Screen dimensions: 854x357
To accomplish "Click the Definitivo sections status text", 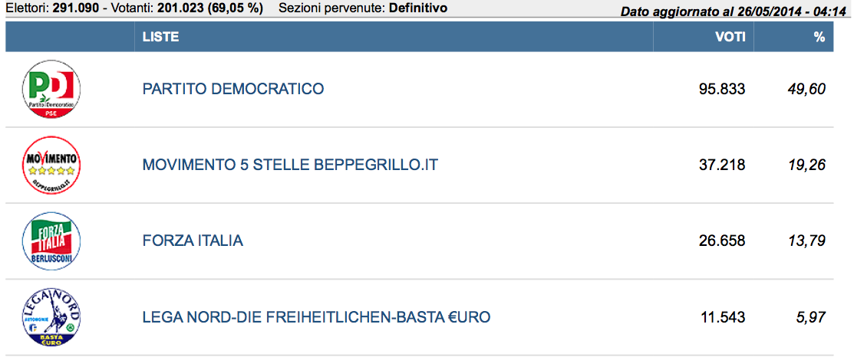I will pos(418,8).
